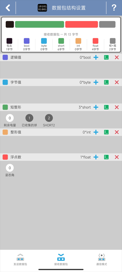
Task: Click the red float segment in packet bar
Action: (x=82, y=25)
